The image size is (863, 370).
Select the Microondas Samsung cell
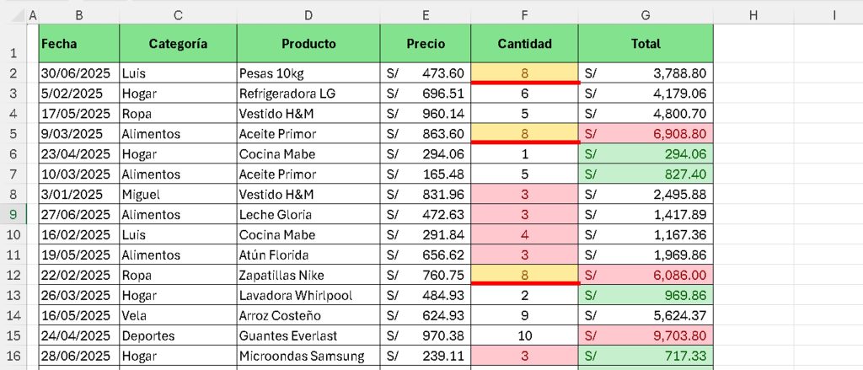tap(308, 356)
